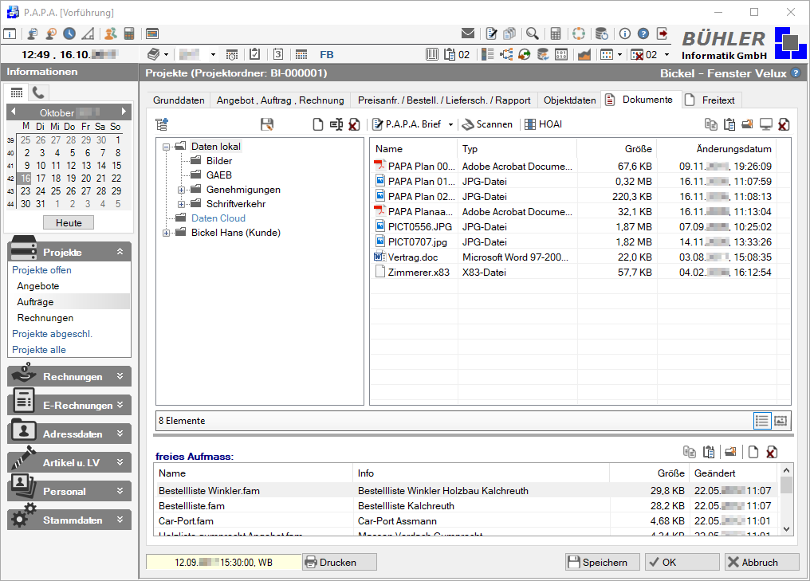Click the paste clipboard icon in Dokumente toolbar
810x581 pixels.
729,124
